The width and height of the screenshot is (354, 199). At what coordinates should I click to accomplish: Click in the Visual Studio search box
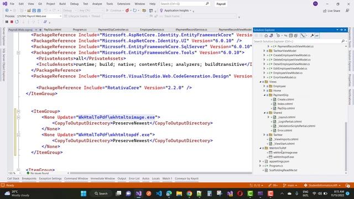coord(185,4)
